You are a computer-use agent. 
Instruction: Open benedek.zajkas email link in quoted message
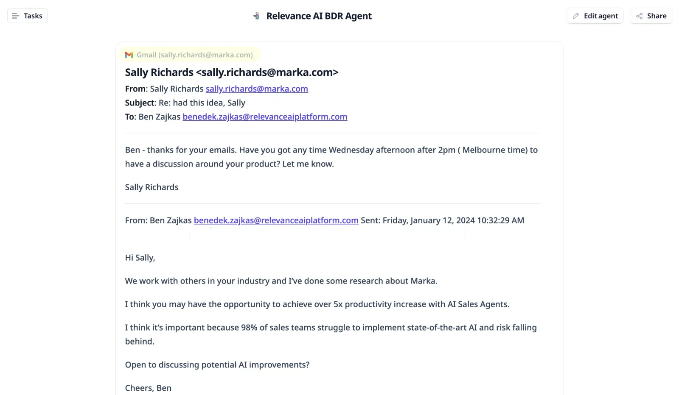(276, 220)
